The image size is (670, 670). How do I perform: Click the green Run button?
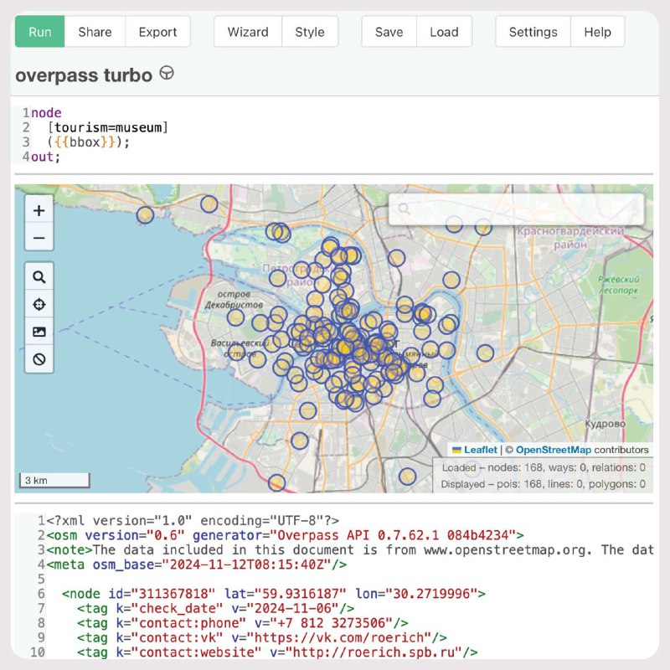(39, 32)
